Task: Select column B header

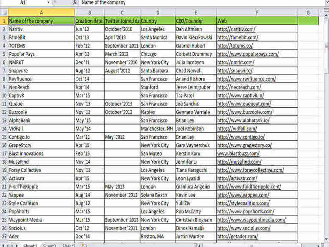Action: point(89,13)
